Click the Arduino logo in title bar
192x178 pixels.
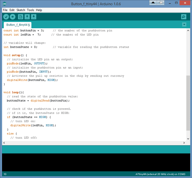(5, 4)
